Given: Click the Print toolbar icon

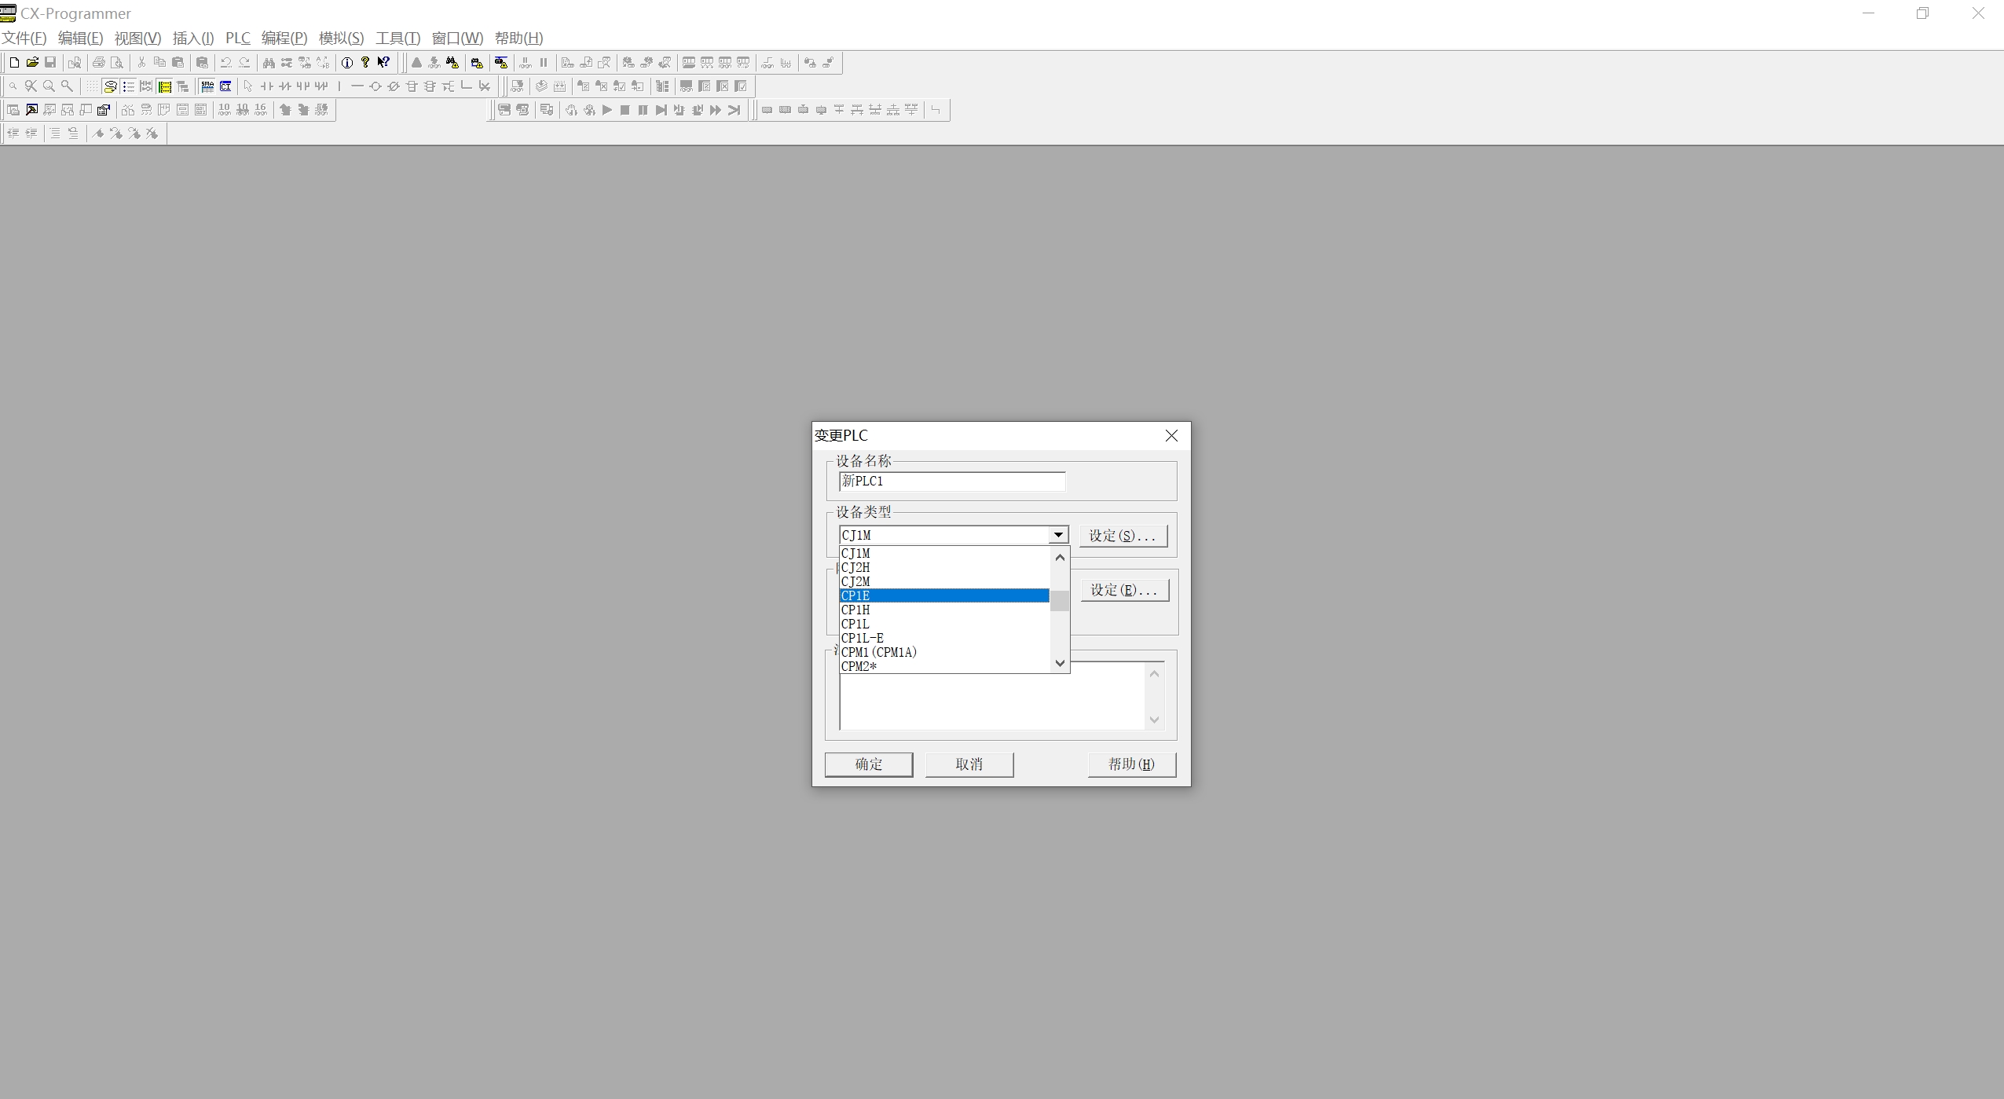Looking at the screenshot, I should [x=99, y=63].
